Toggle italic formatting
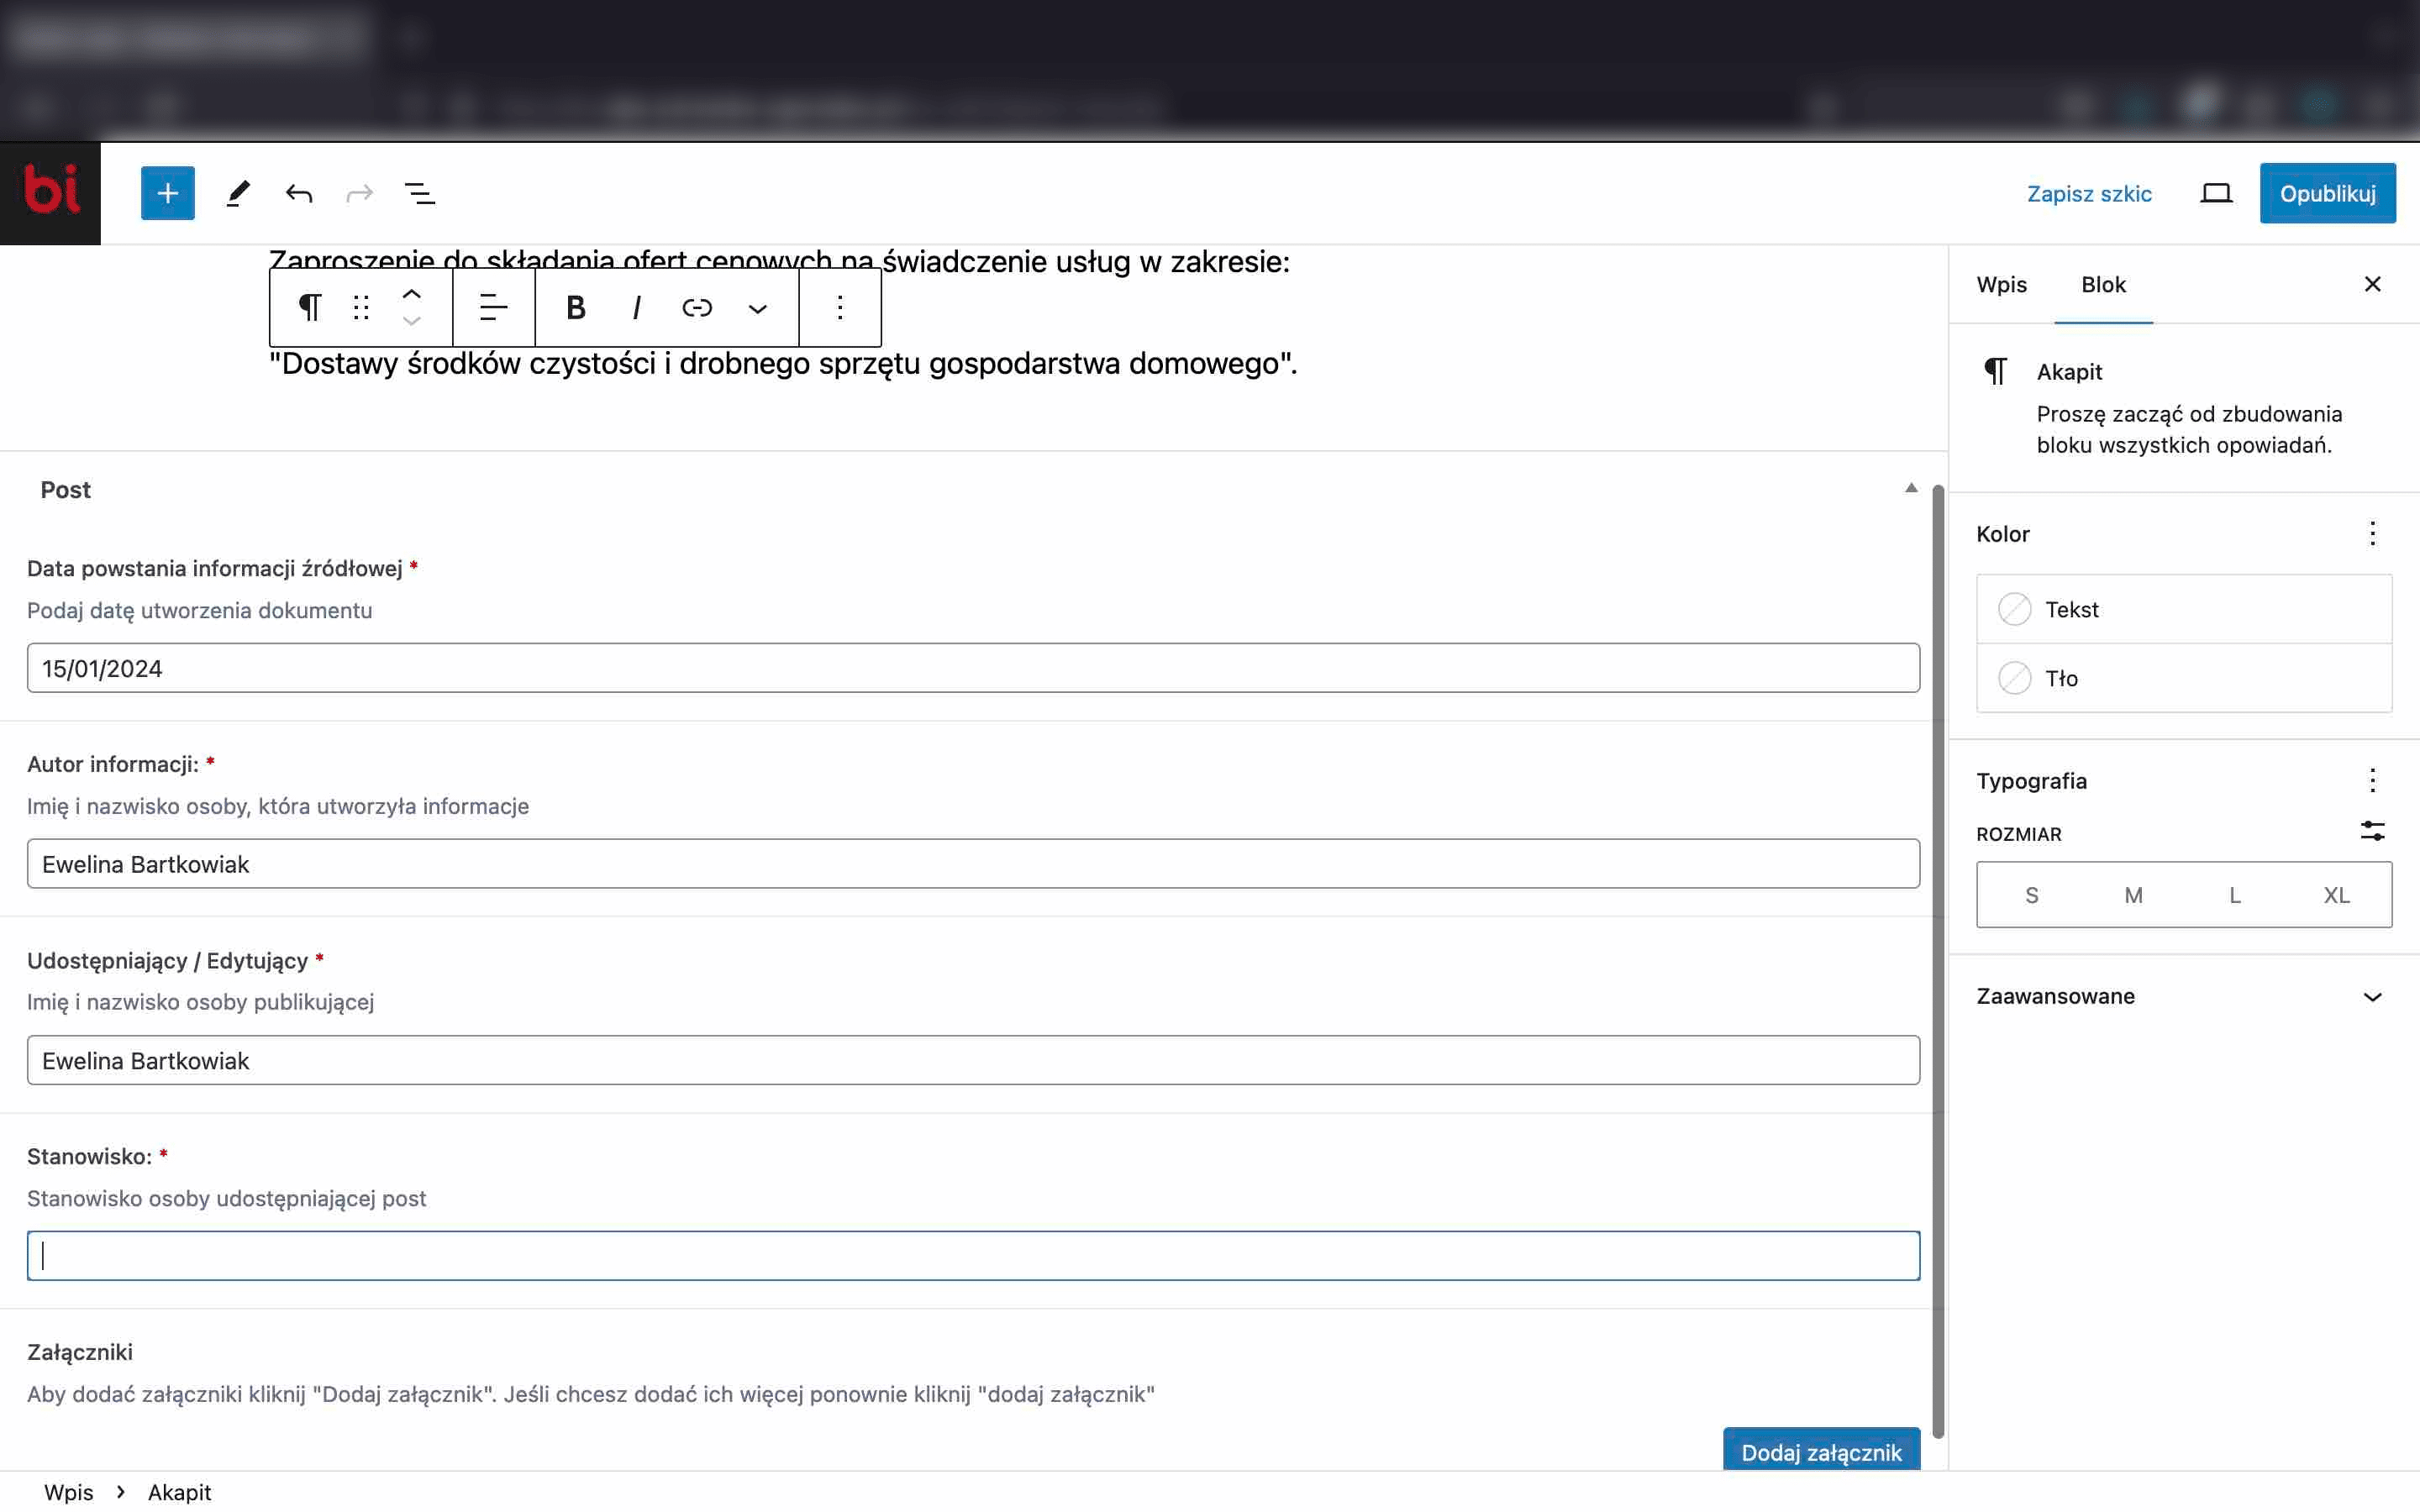The height and width of the screenshot is (1512, 2420). click(x=636, y=307)
